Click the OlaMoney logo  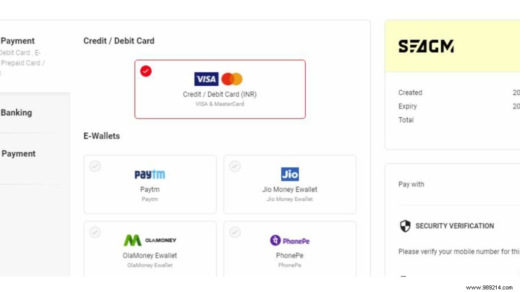[150, 240]
